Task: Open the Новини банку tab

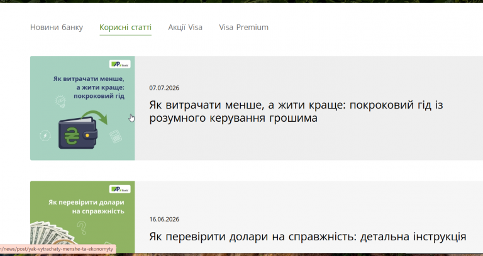Action: click(x=57, y=28)
